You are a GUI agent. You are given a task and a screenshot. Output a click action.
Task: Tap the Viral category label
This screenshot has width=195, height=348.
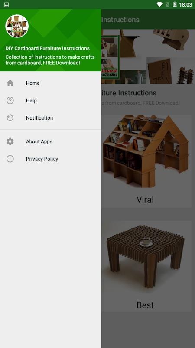click(x=145, y=200)
